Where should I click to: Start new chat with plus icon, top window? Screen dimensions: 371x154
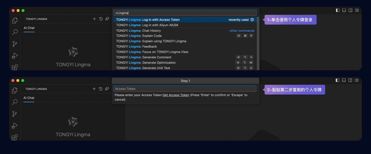point(94,19)
